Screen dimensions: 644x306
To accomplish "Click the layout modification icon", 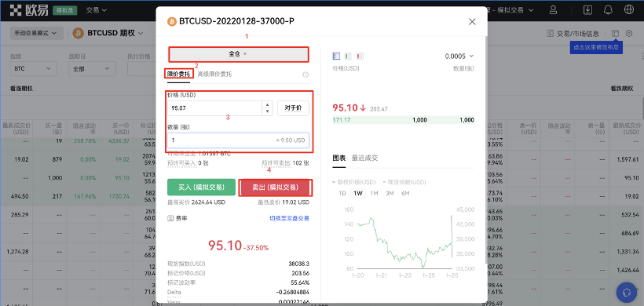I will [x=615, y=34].
